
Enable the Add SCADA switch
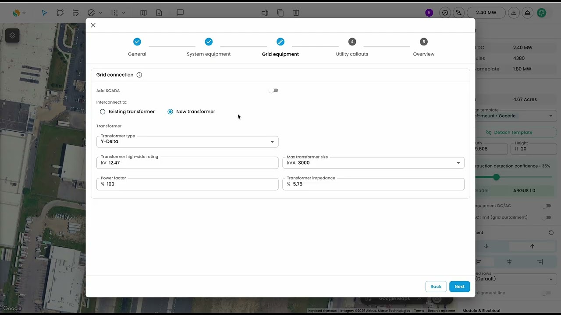pos(274,91)
